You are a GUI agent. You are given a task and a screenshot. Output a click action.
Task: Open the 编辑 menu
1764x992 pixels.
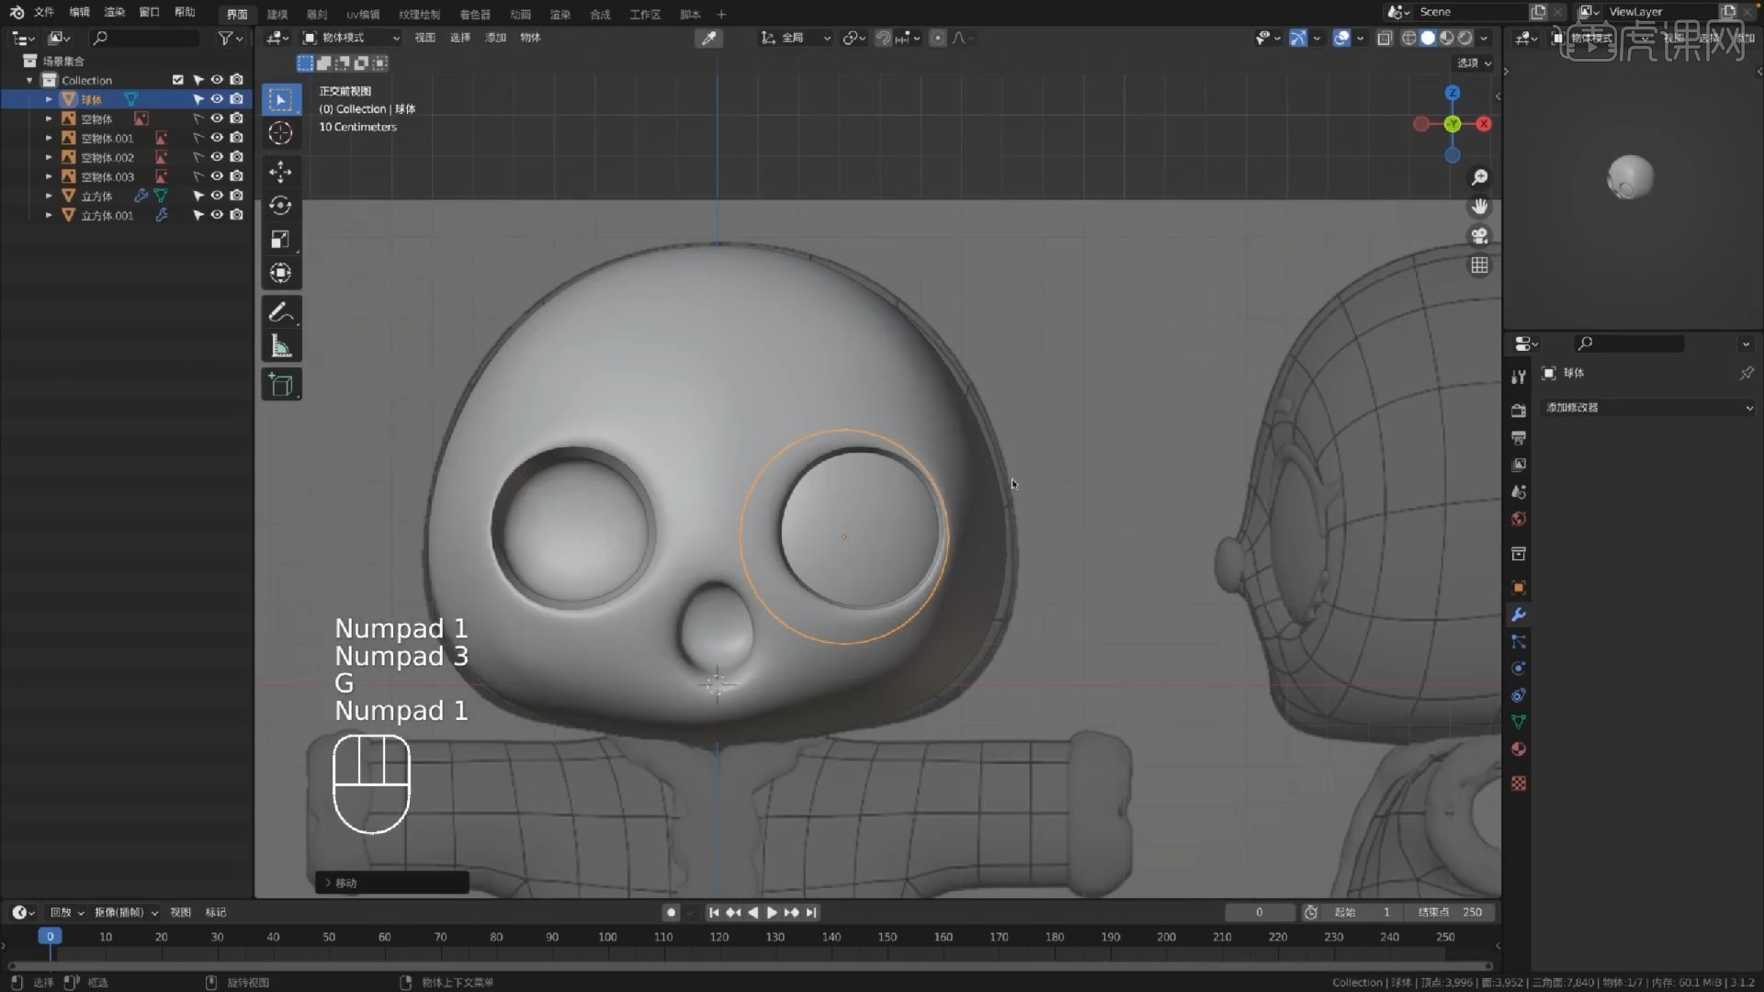[x=80, y=12]
